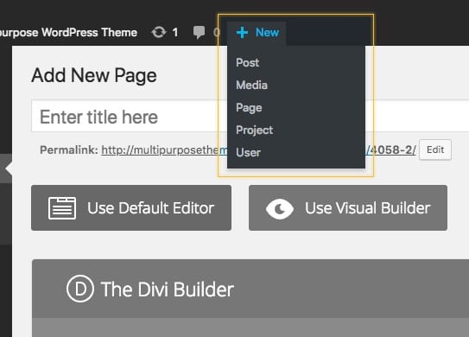Click Use Visual Builder button
The image size is (469, 337).
click(x=348, y=207)
